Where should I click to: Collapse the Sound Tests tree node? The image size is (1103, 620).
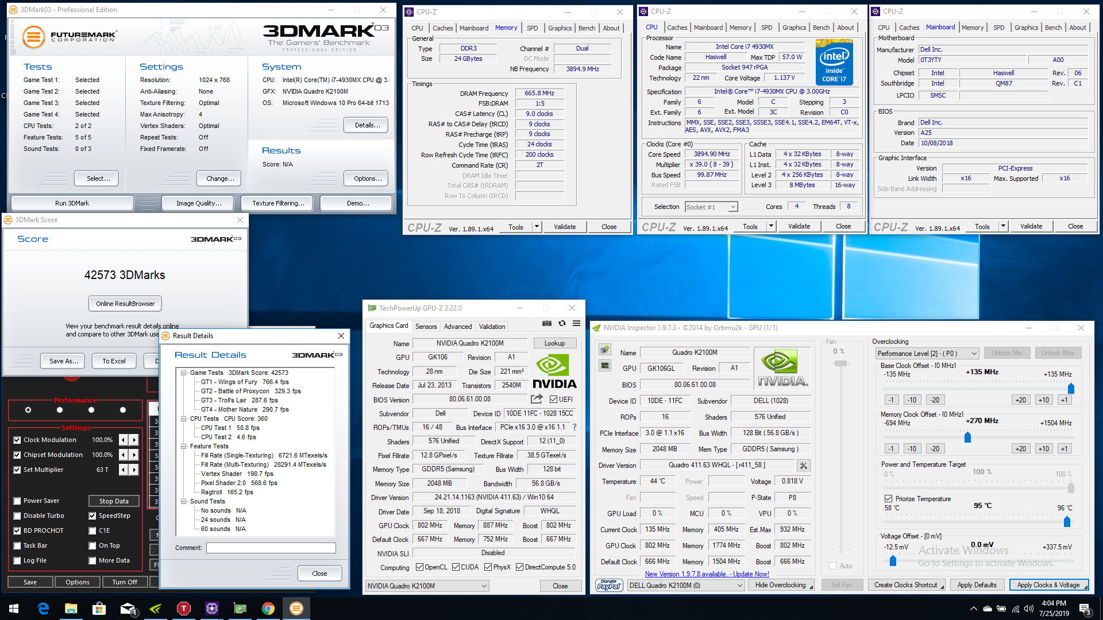click(183, 501)
